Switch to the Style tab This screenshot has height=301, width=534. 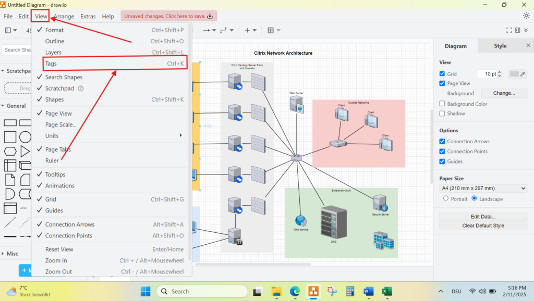[500, 46]
